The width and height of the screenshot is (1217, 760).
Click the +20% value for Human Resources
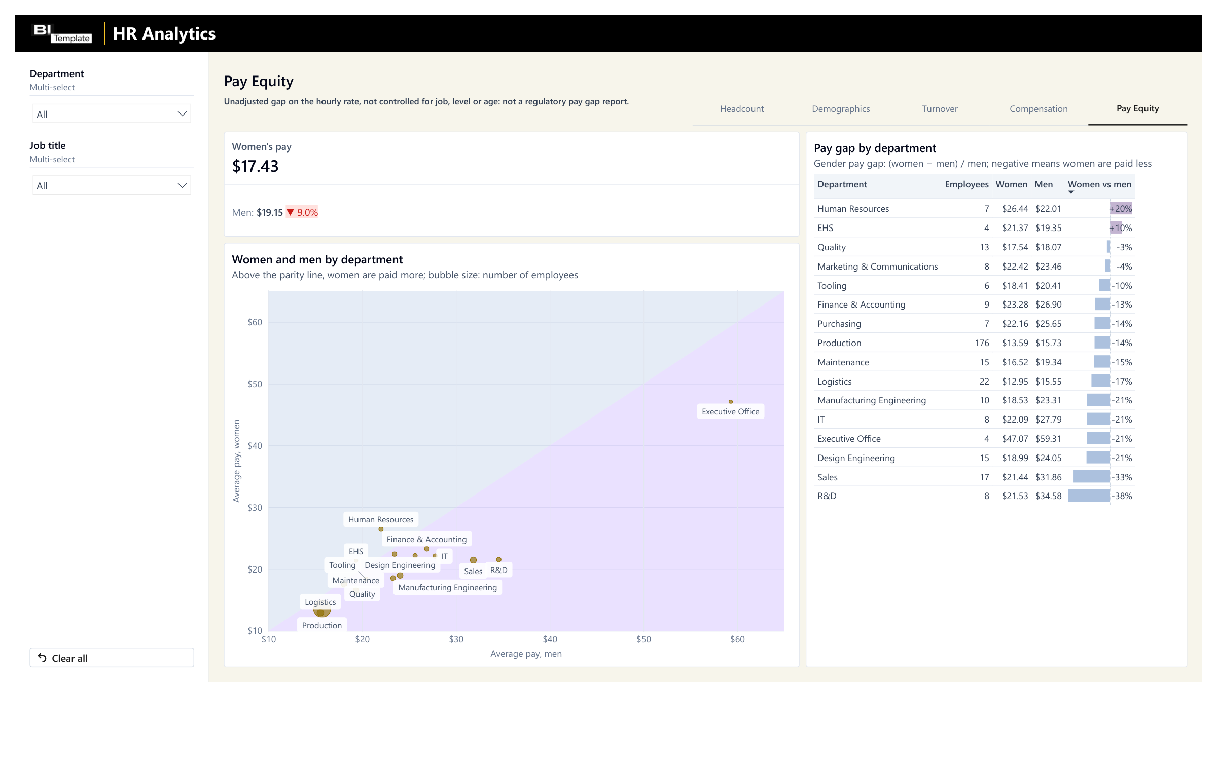click(x=1121, y=209)
